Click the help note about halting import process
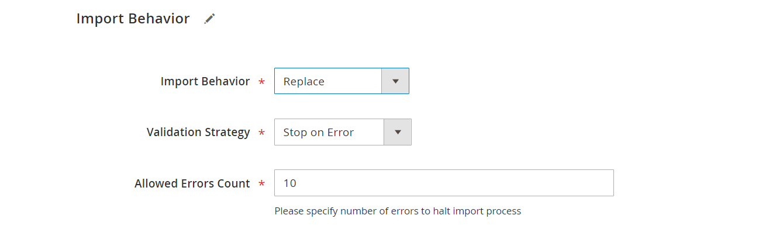766x236 pixels. point(398,211)
